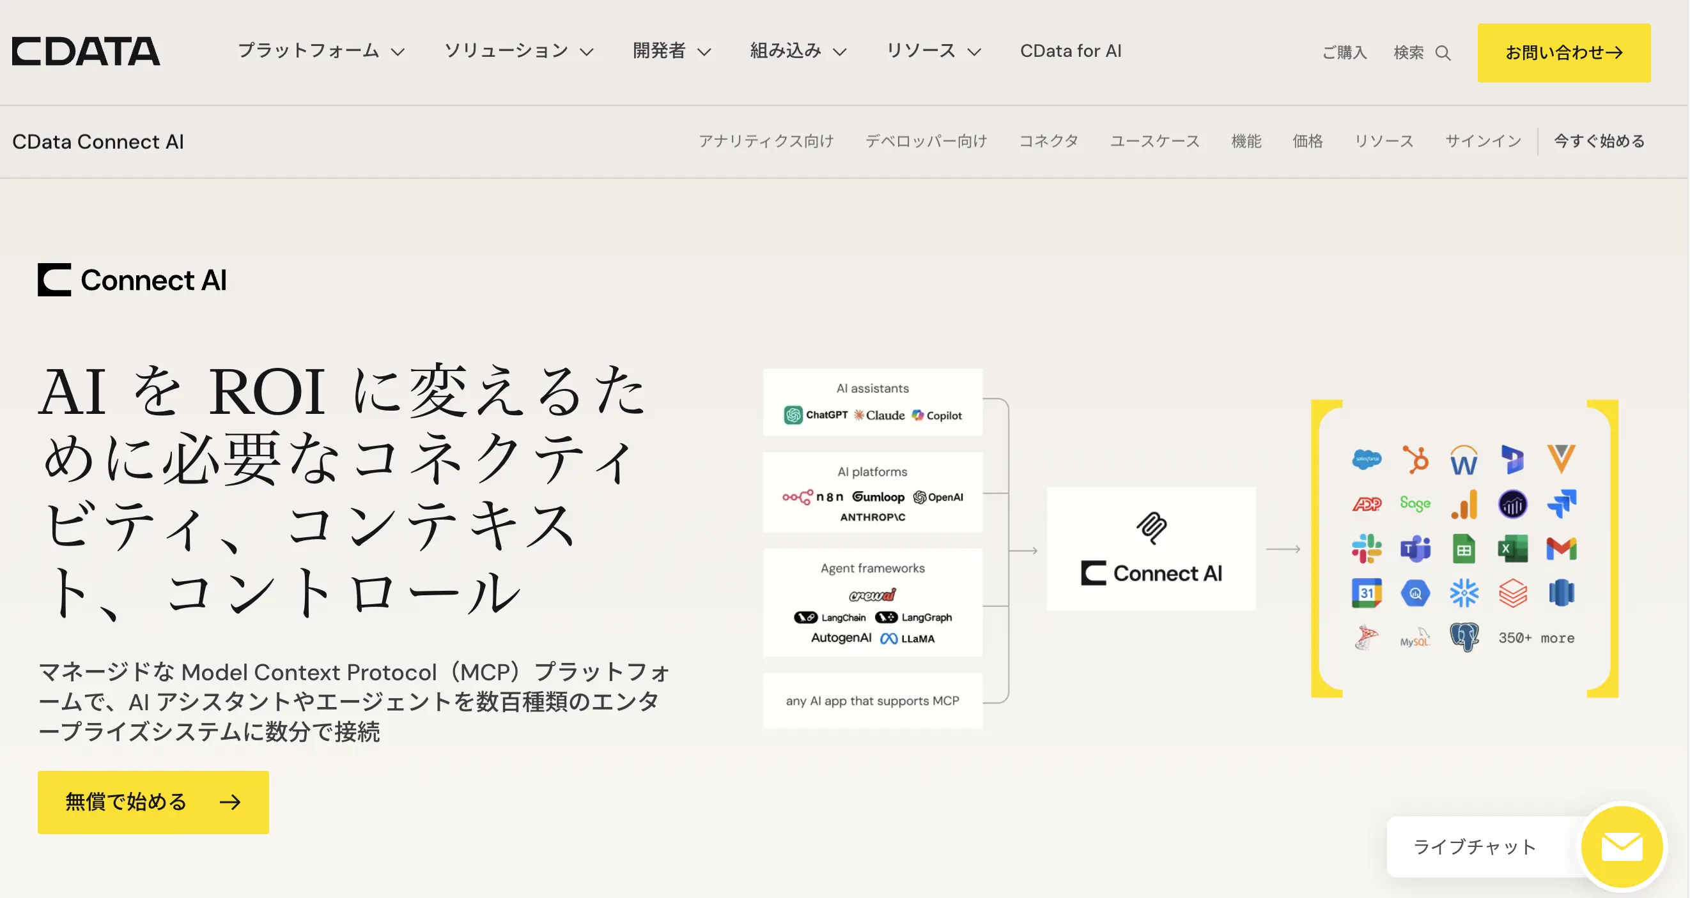Click the CDATA logo to go home

[x=86, y=51]
